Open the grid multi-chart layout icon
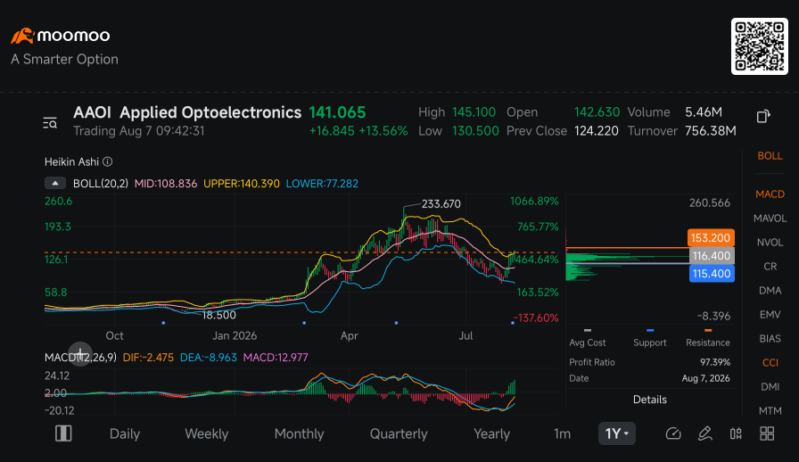The height and width of the screenshot is (462, 799). point(767,433)
